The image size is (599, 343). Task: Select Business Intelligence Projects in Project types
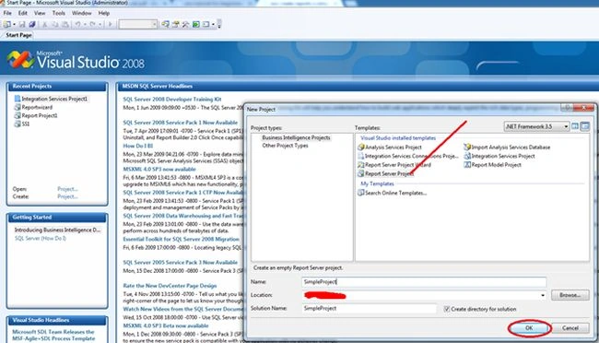296,137
